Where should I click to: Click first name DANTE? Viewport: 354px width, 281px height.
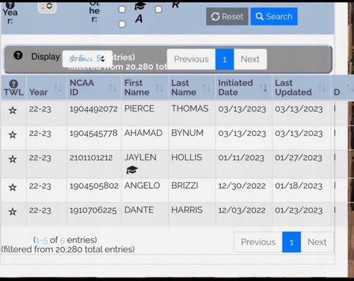pos(139,210)
